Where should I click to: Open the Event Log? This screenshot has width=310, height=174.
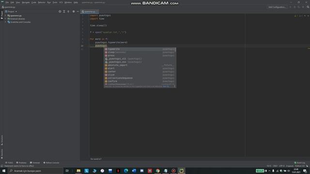point(300,163)
